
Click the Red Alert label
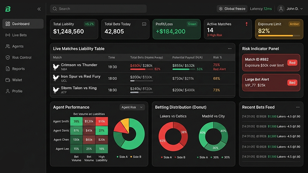(x=219, y=69)
